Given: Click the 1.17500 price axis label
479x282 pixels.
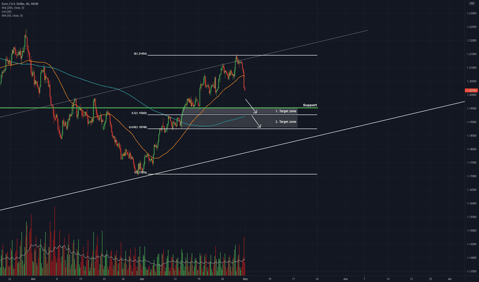Looking at the screenshot, I should click(x=471, y=163).
